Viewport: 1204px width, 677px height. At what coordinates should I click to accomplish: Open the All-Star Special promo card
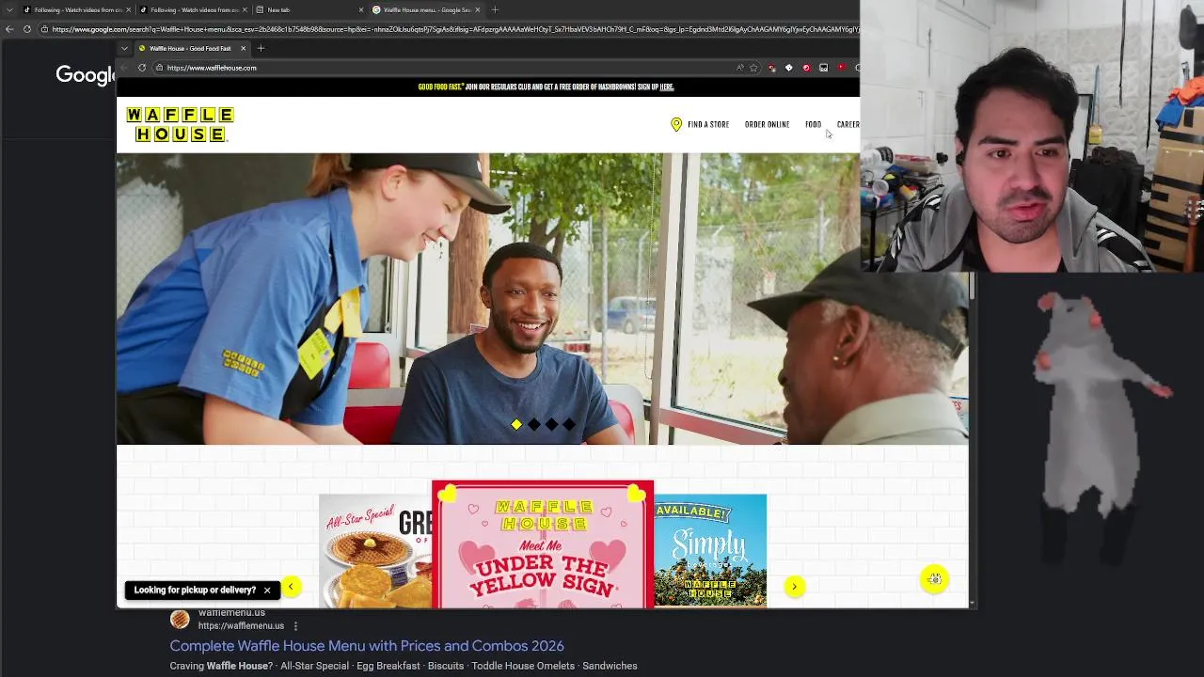click(x=374, y=551)
